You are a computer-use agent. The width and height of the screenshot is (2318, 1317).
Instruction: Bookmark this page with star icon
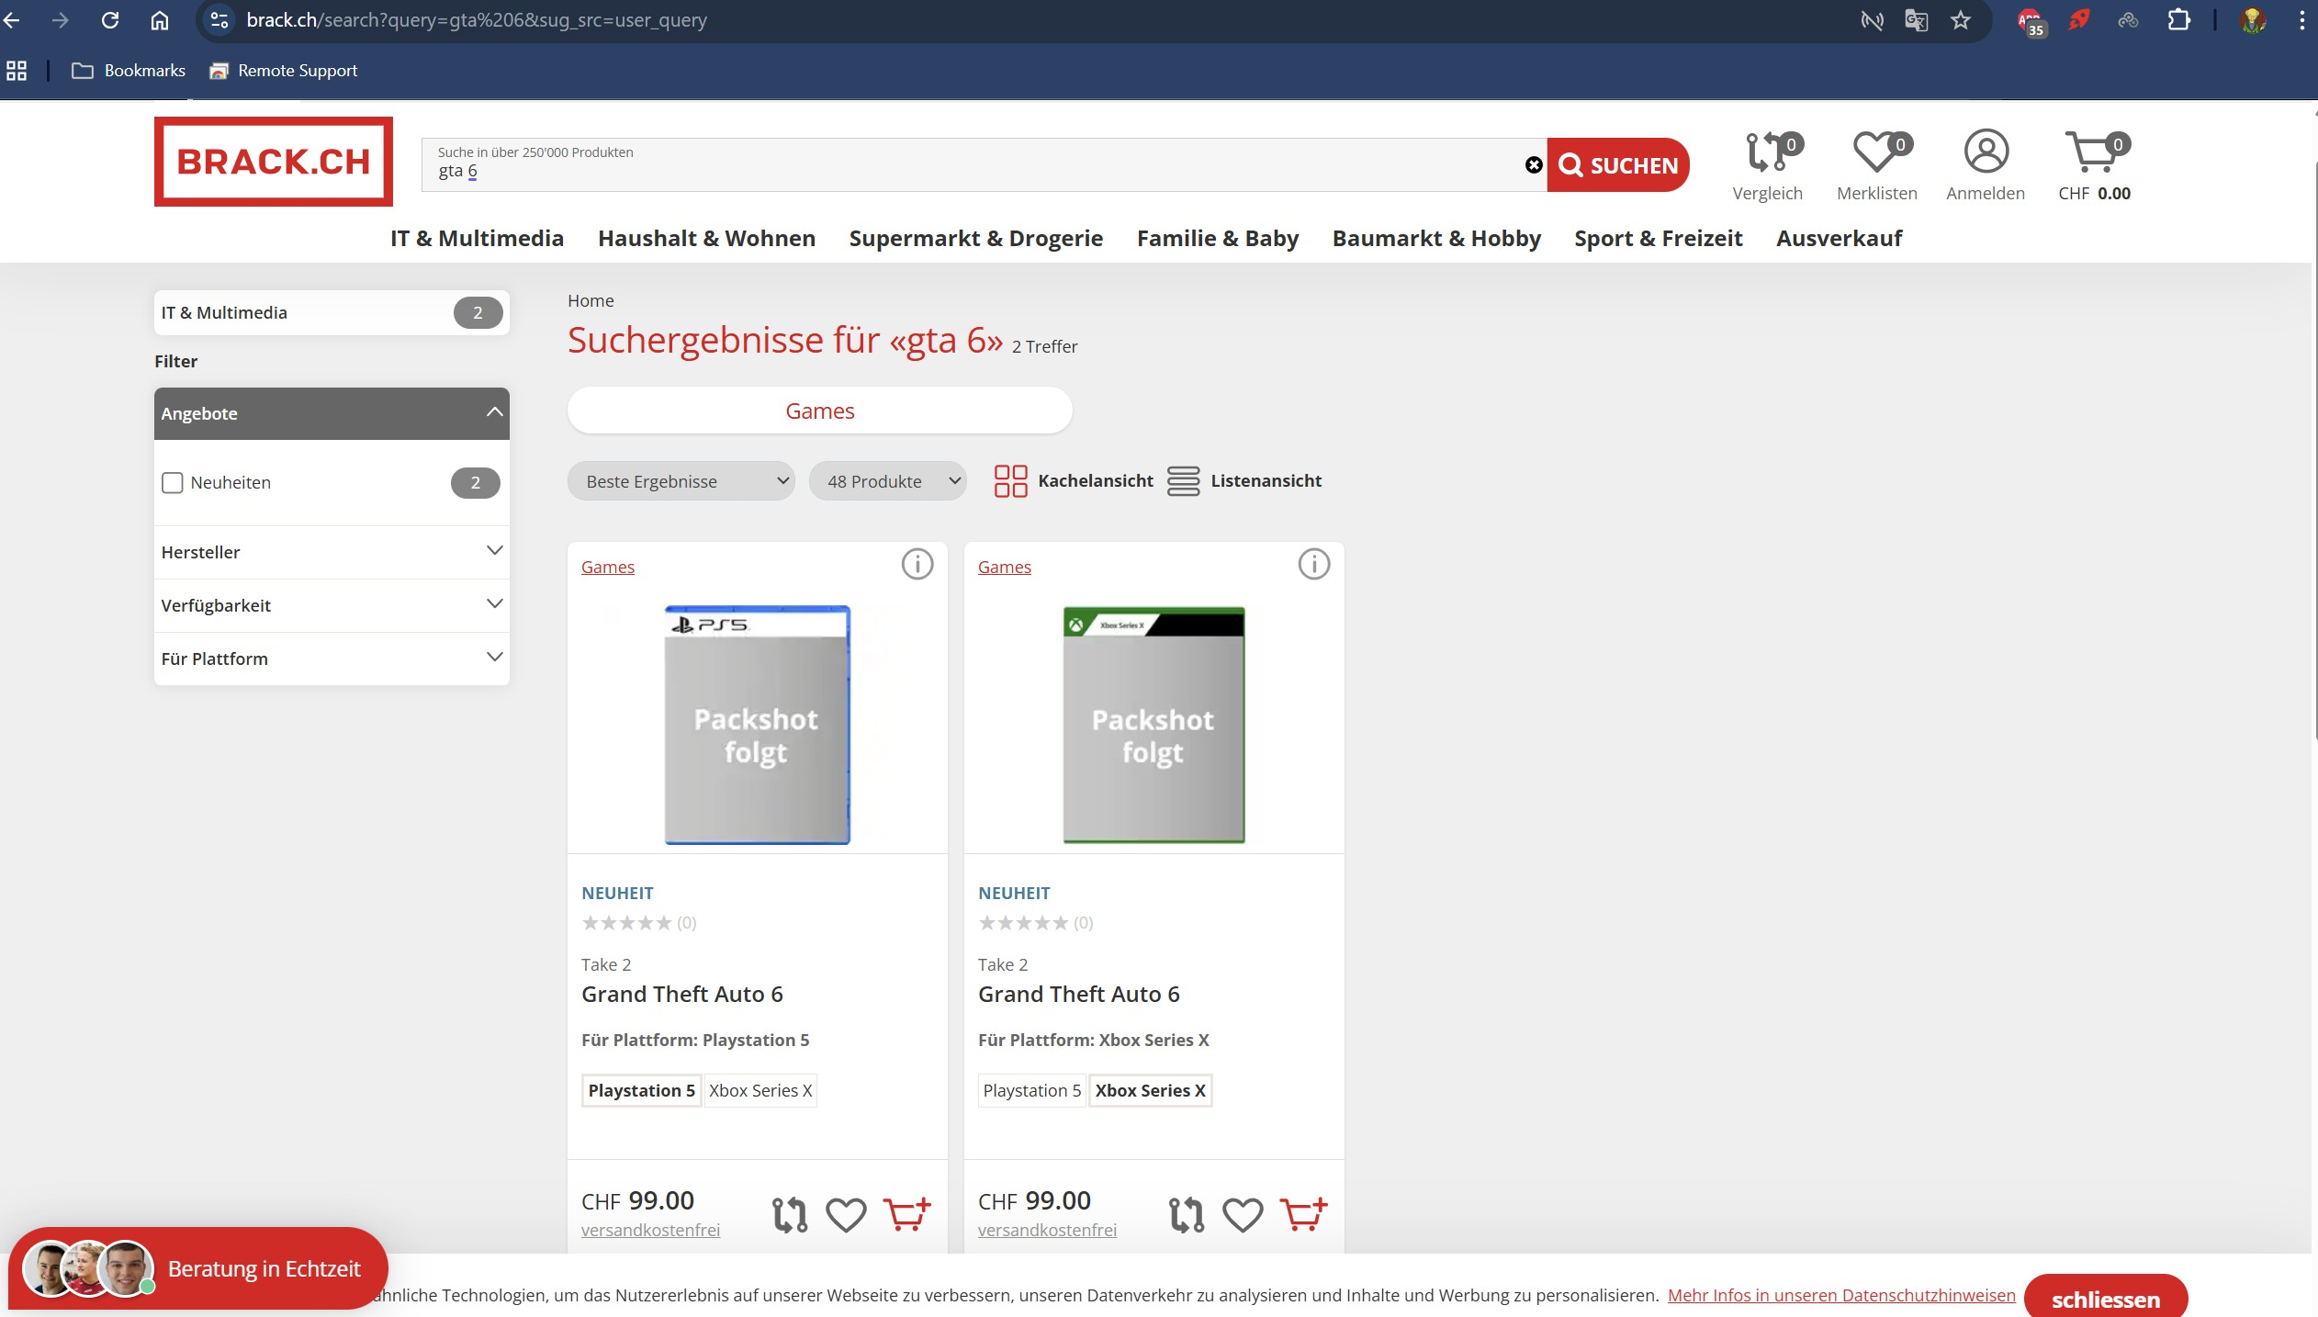click(x=1961, y=20)
